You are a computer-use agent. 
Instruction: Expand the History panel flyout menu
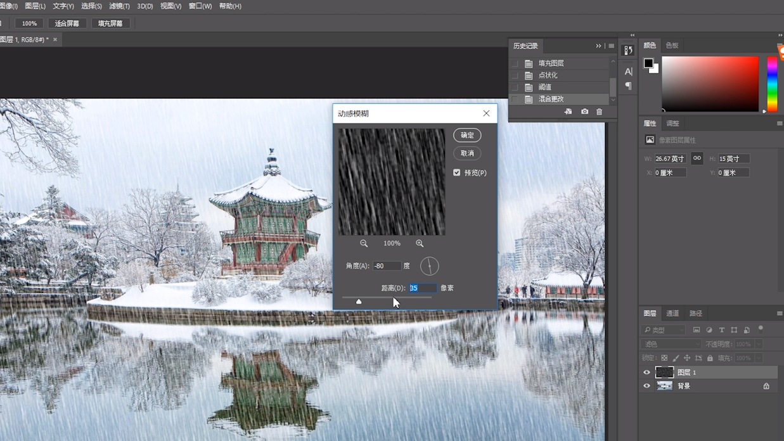[611, 46]
